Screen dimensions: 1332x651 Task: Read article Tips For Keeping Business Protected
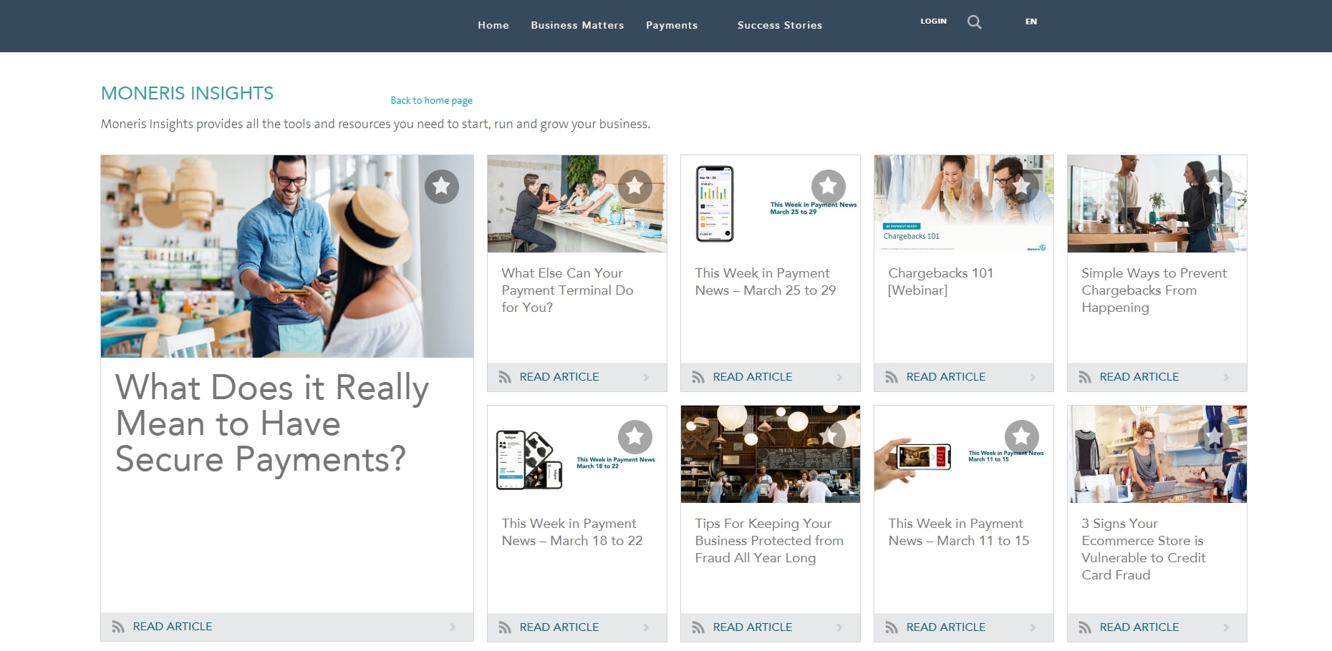(x=753, y=627)
